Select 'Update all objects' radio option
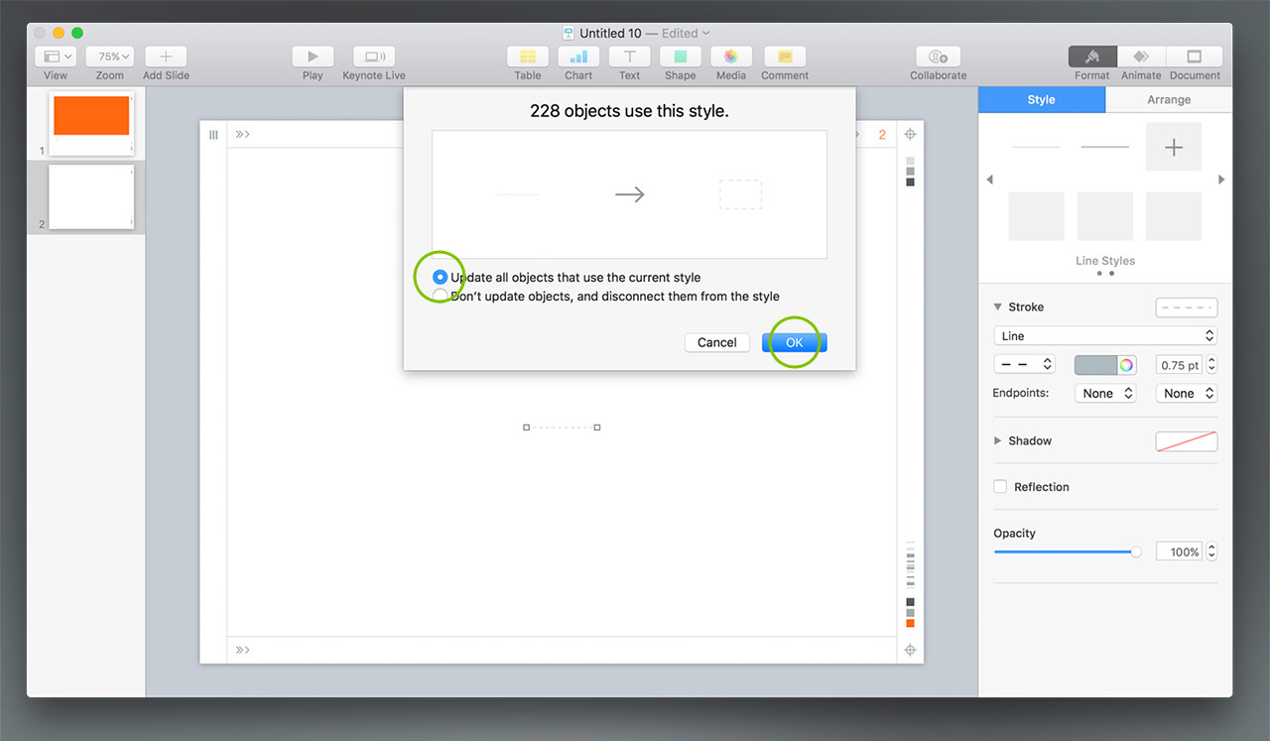The height and width of the screenshot is (741, 1270). coord(441,278)
